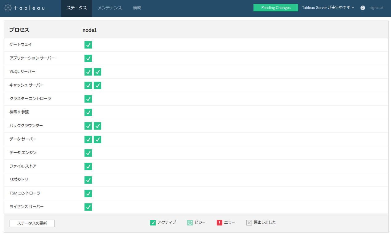391x235 pixels.
Task: Click the first キャッシュ サーバー status checkmark
Action: pos(88,85)
